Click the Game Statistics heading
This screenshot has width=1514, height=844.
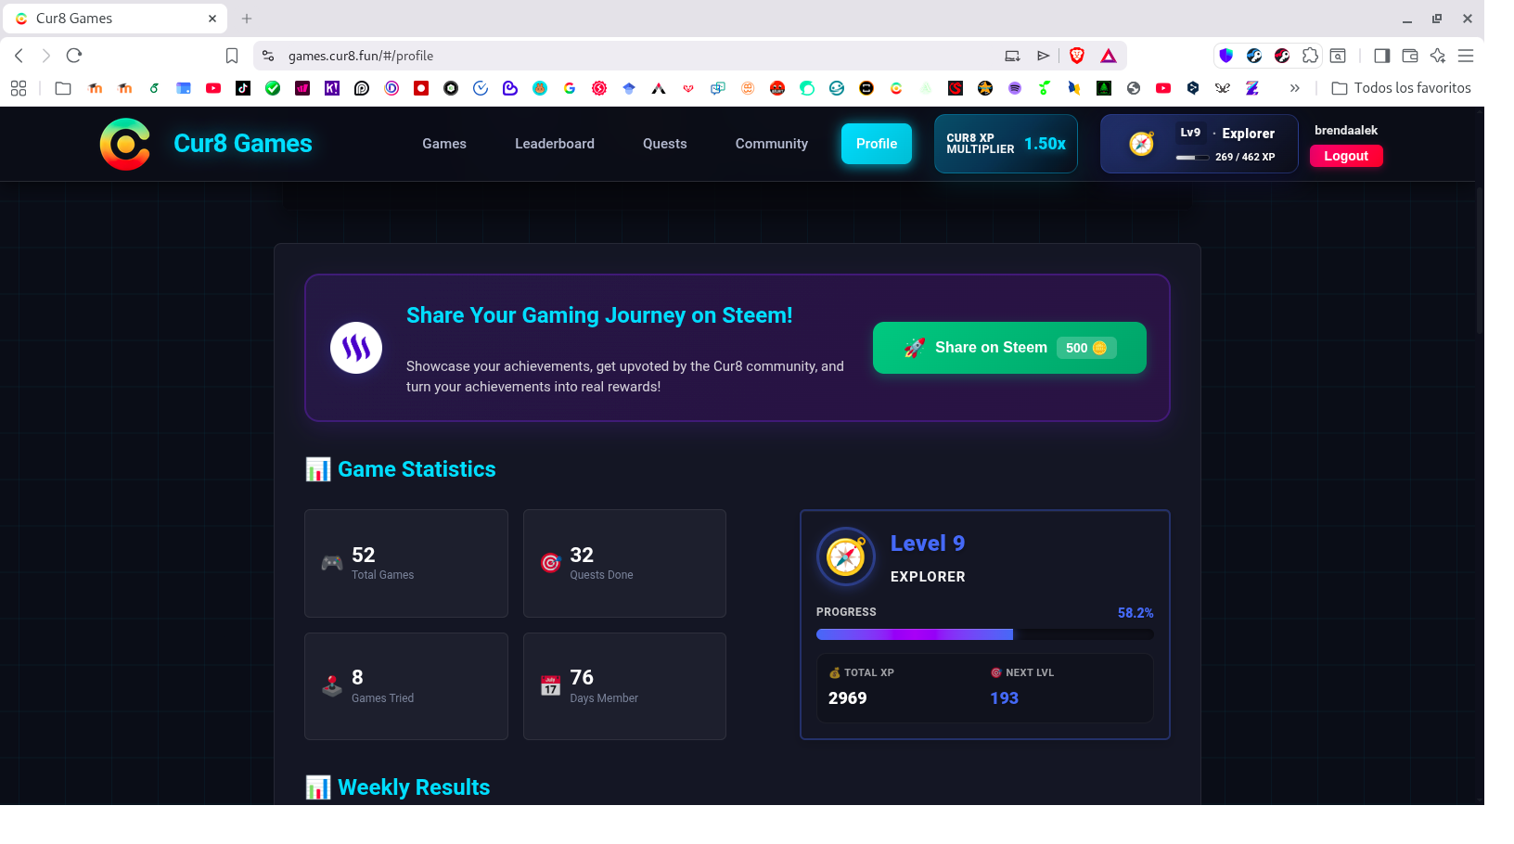click(x=417, y=469)
